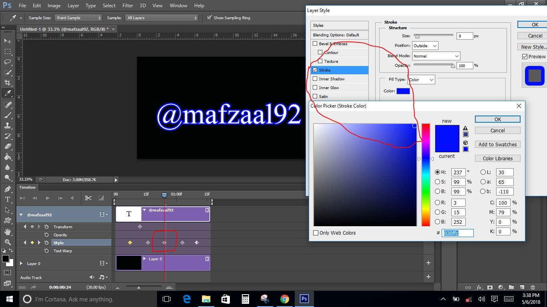
Task: Select the Dodge tool
Action: pos(8,177)
